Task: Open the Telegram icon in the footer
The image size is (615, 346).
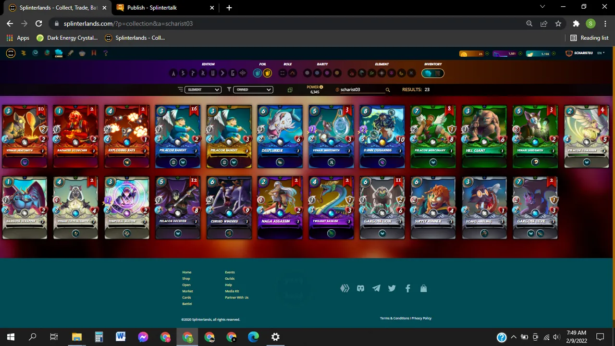Action: (x=376, y=288)
